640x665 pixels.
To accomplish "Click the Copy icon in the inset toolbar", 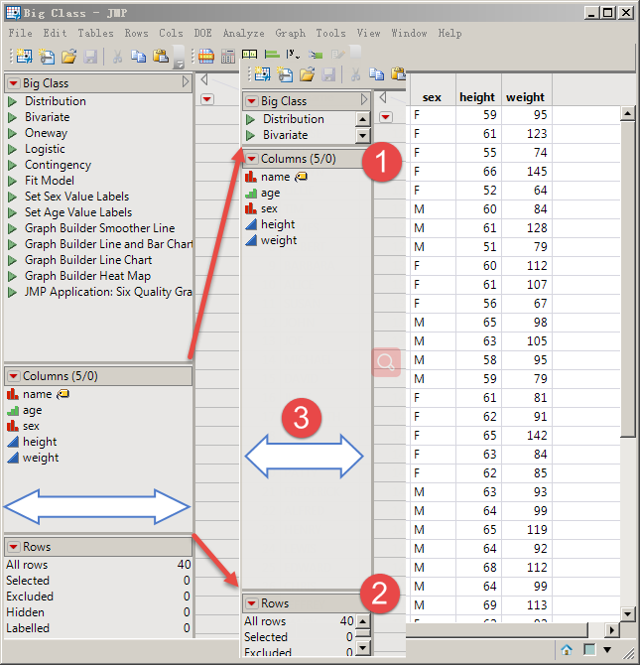I will (x=376, y=73).
